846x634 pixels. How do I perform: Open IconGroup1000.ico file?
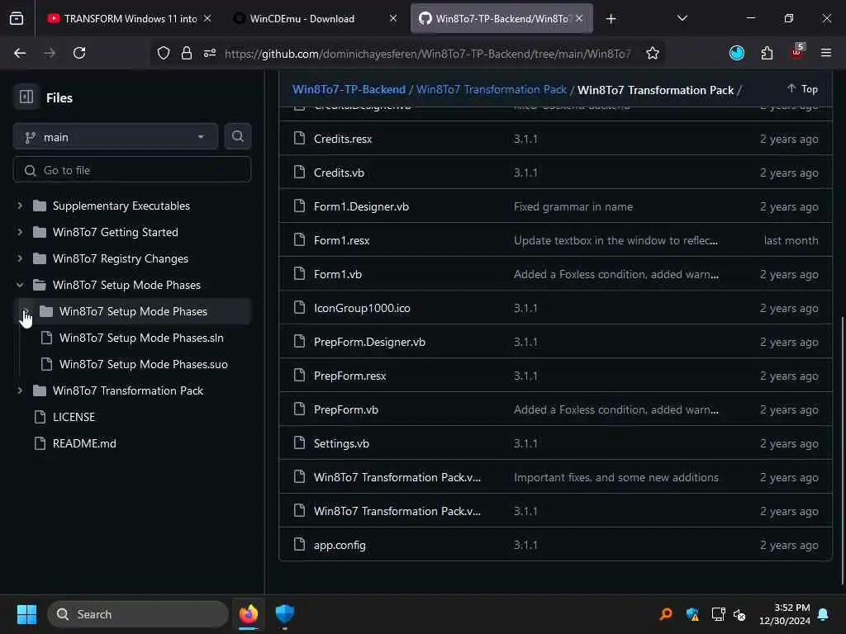362,308
